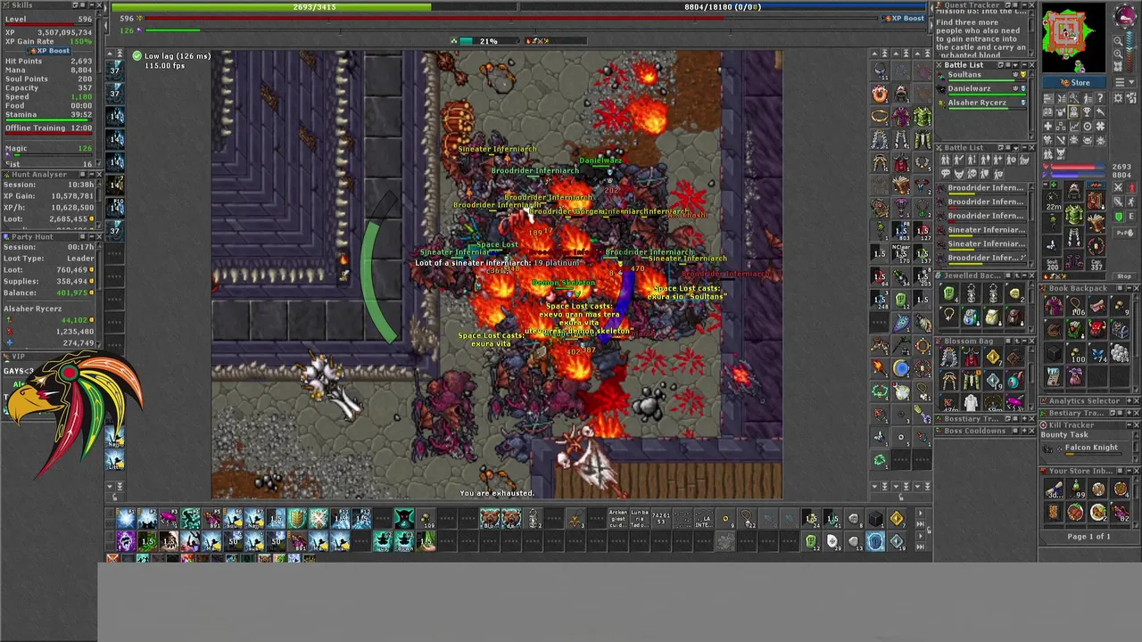1142x642 pixels.
Task: Click the Blossom Bag panel title
Action: tap(968, 342)
